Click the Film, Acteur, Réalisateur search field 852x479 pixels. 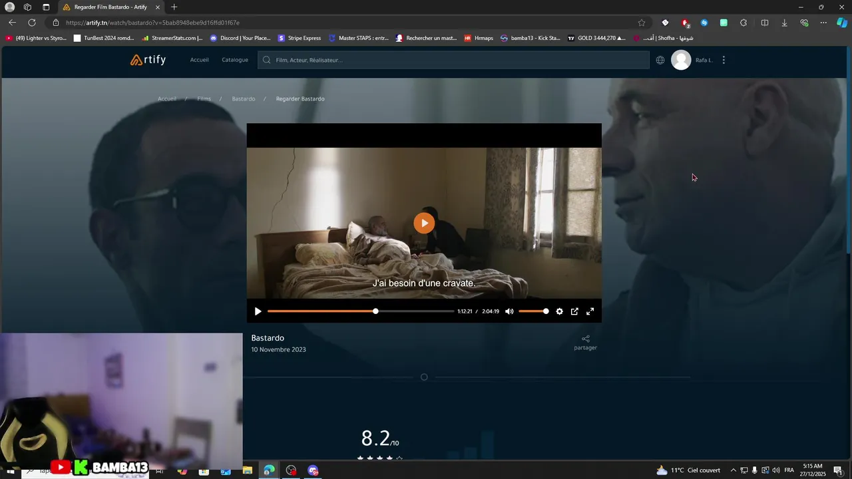click(x=453, y=60)
